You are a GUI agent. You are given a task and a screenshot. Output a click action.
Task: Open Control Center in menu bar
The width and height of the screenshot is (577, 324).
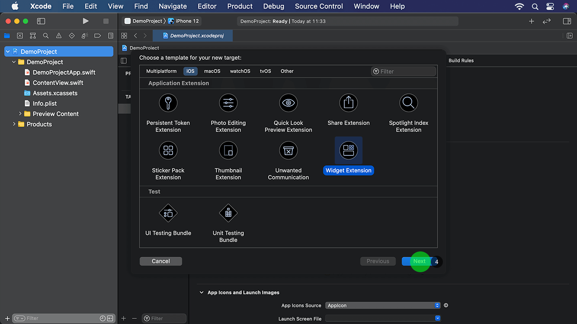point(550,6)
